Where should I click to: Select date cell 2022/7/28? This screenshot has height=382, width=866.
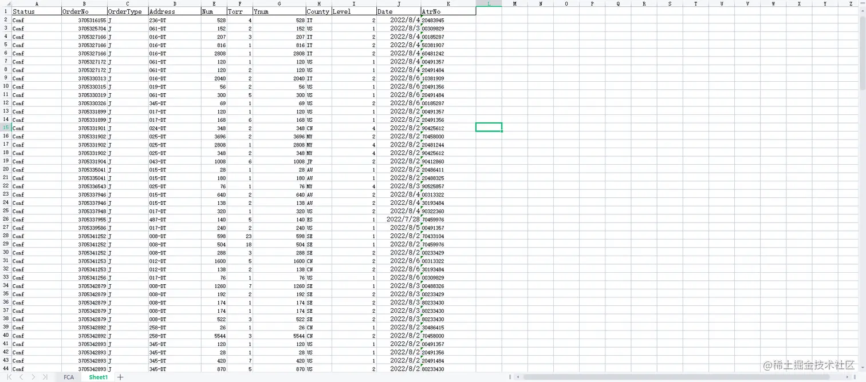click(x=399, y=219)
